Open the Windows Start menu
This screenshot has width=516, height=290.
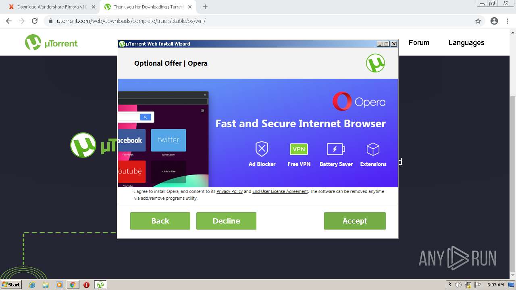pos(11,284)
